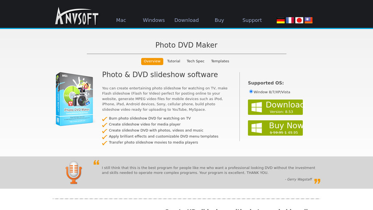Click the Anvsoft logo
The width and height of the screenshot is (373, 210).
tap(76, 16)
